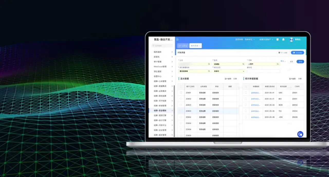Image resolution: width=329 pixels, height=177 pixels.
Task: Tick the checkbox for row ZD001 in 流水数据
Action: pyautogui.click(x=181, y=92)
